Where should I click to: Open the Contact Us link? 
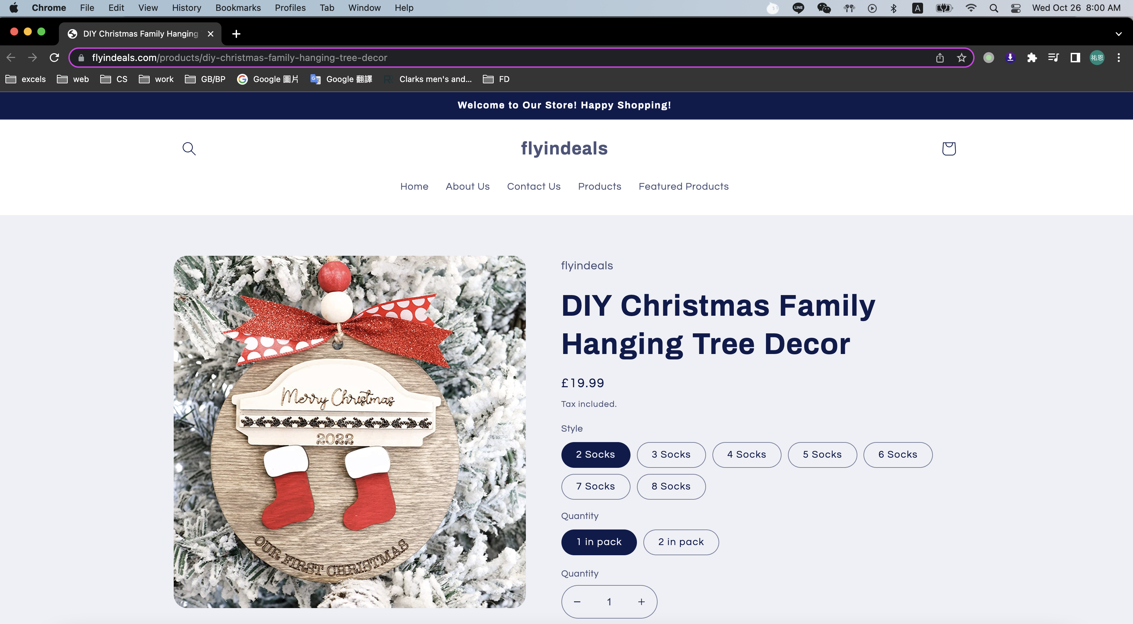[x=534, y=187]
